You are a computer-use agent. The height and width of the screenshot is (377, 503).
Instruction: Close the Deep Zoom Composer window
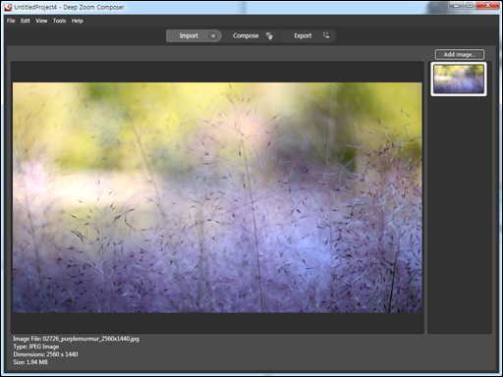[x=487, y=5]
